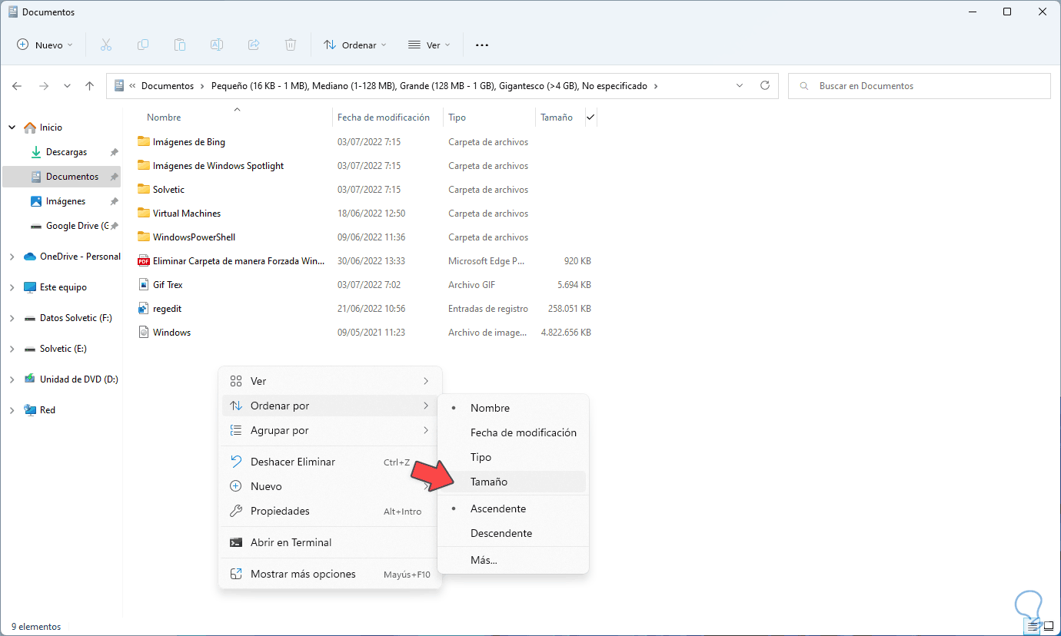Select Descendente sort order
Viewport: 1061px width, 636px height.
pyautogui.click(x=501, y=533)
